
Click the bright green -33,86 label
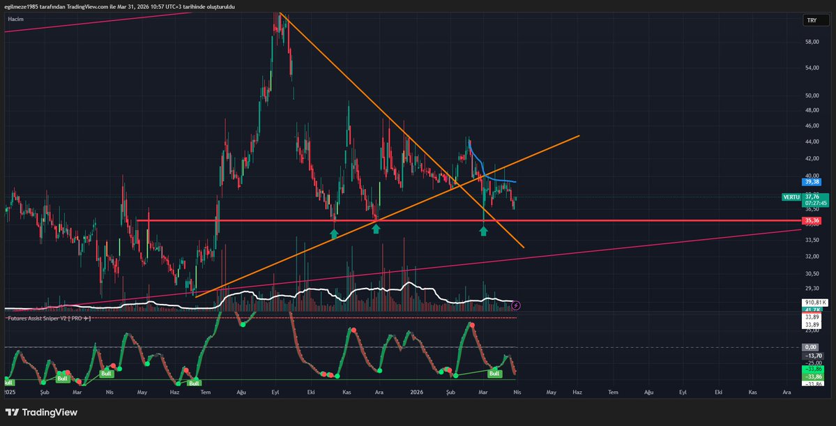(814, 368)
